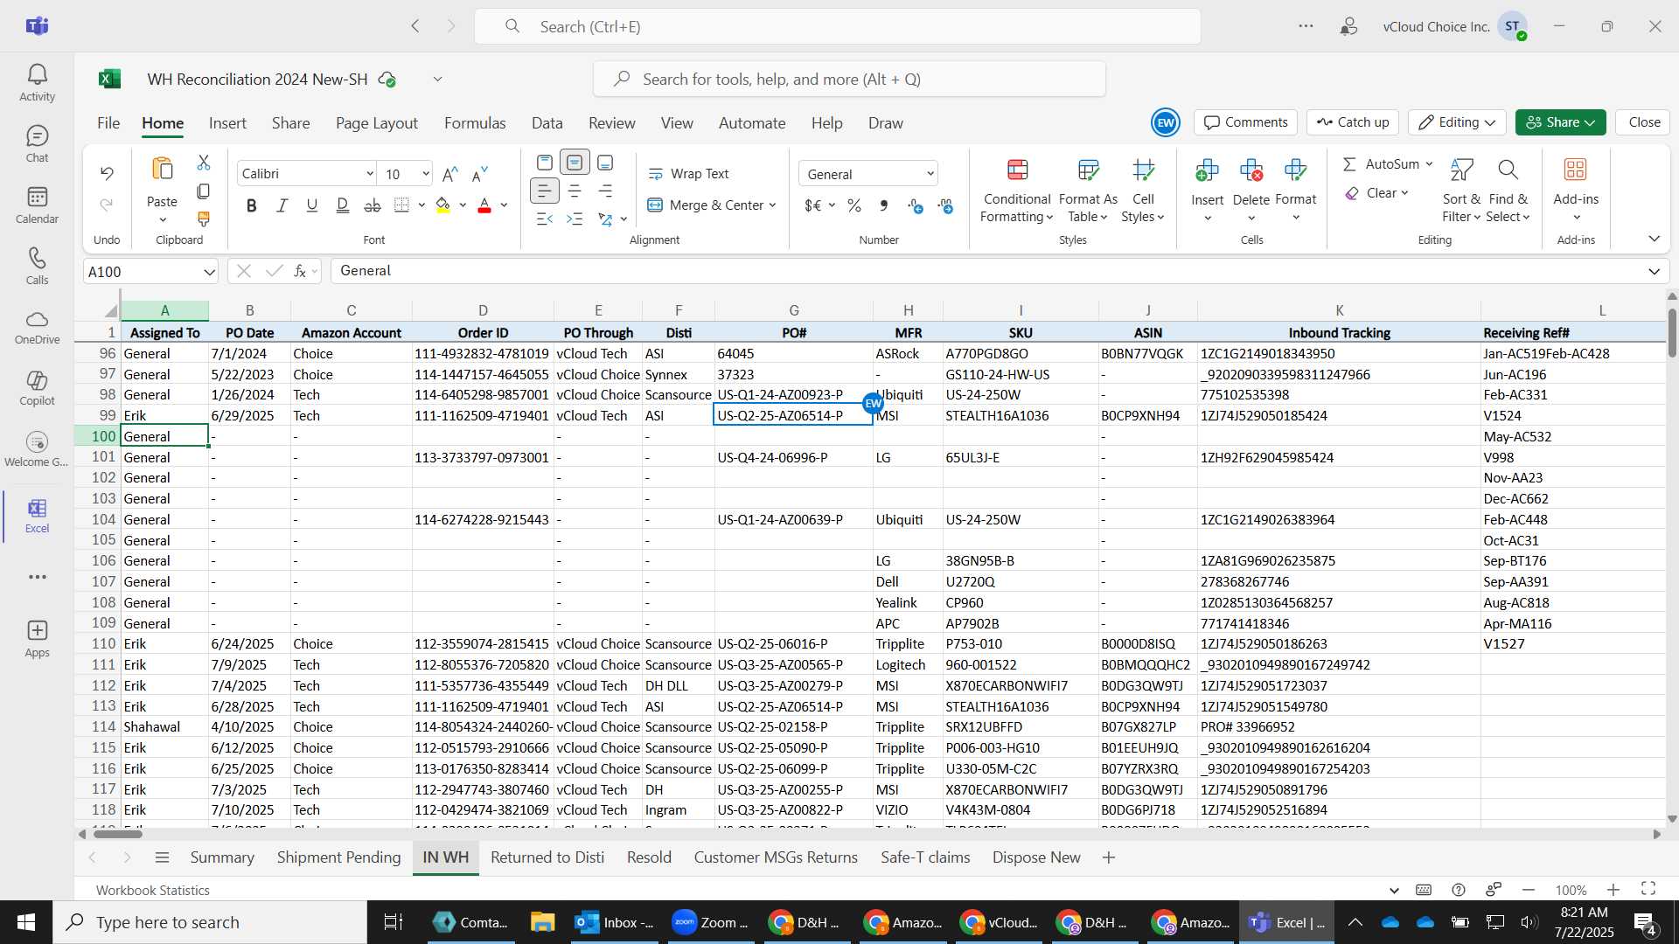Switch to the Formulas ribbon tab
This screenshot has height=944, width=1679.
(475, 123)
